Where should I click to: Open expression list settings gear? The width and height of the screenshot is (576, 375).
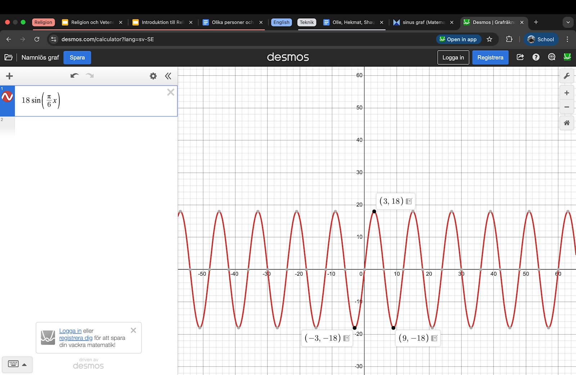(153, 76)
